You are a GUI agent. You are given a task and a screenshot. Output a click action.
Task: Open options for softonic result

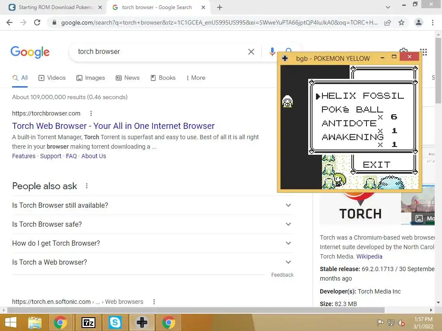(154, 302)
